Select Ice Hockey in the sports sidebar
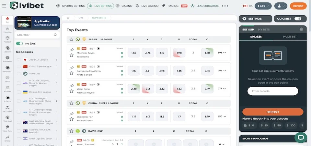The image size is (311, 146). pos(7,109)
